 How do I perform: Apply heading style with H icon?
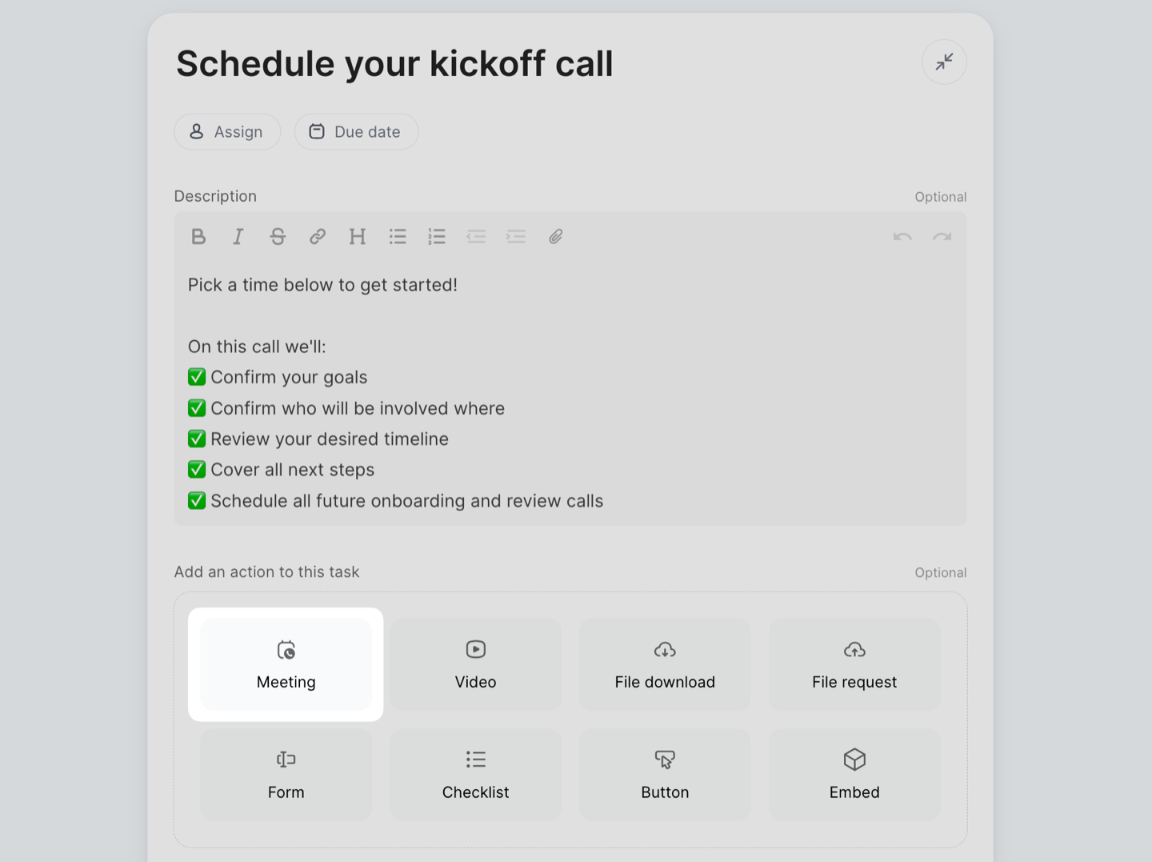click(x=357, y=236)
